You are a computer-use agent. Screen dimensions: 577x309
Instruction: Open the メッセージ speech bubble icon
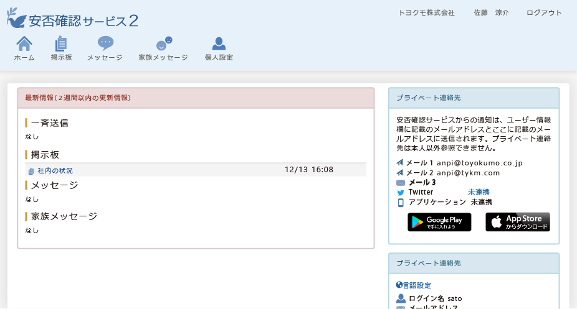click(105, 44)
